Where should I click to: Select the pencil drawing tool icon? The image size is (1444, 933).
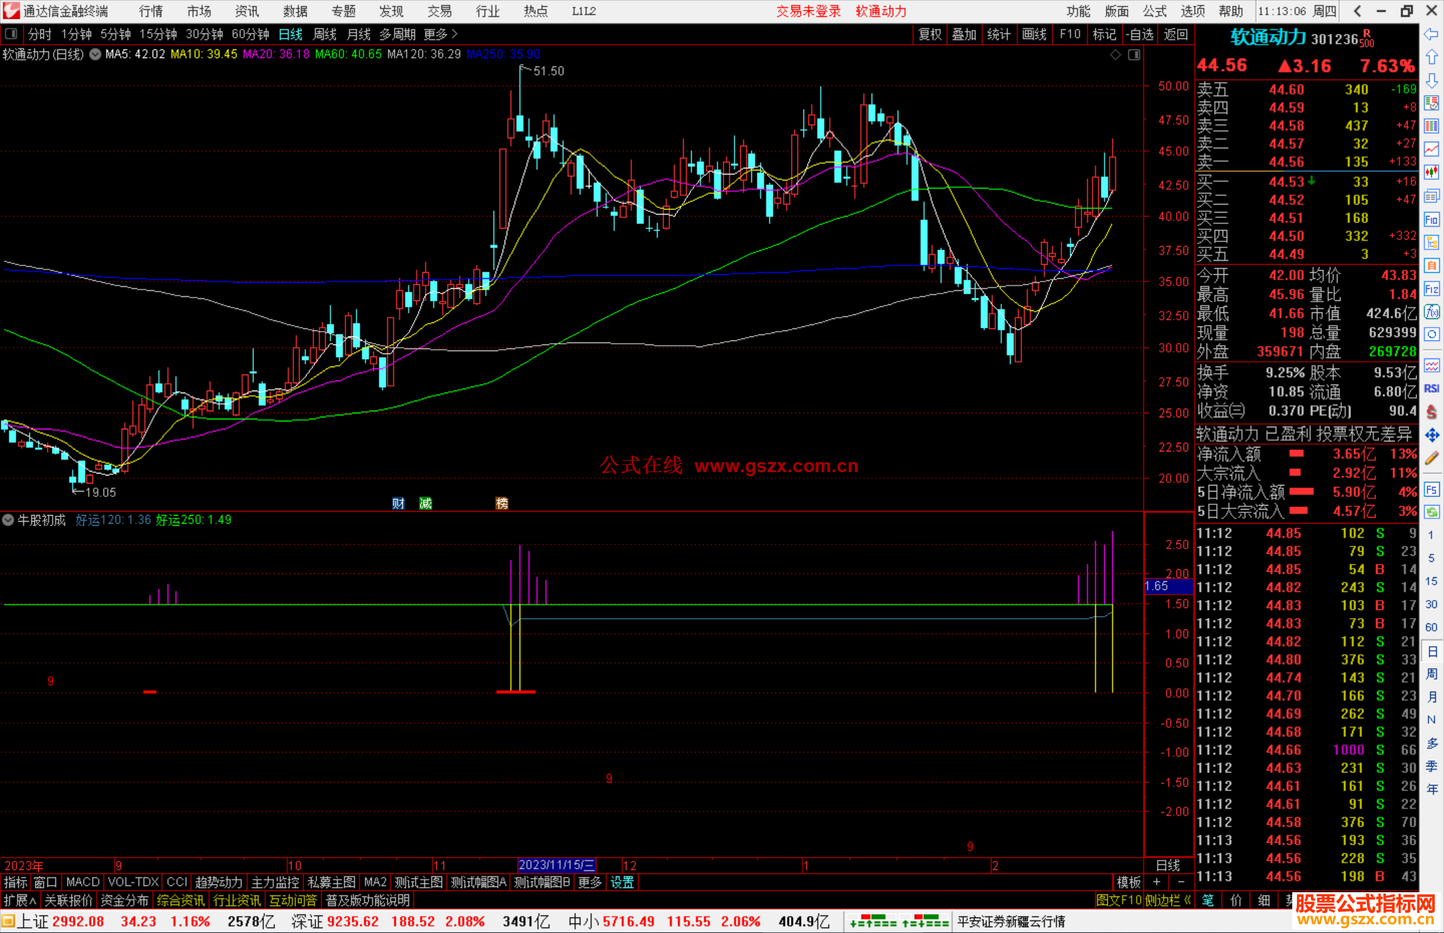[1431, 459]
